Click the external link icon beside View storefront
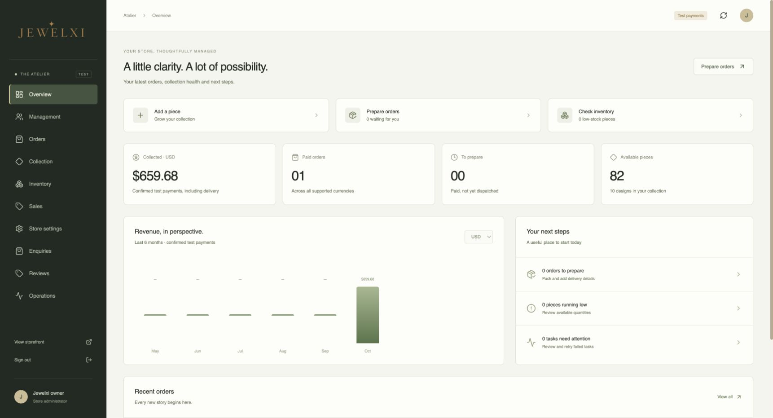The image size is (773, 418). [89, 342]
